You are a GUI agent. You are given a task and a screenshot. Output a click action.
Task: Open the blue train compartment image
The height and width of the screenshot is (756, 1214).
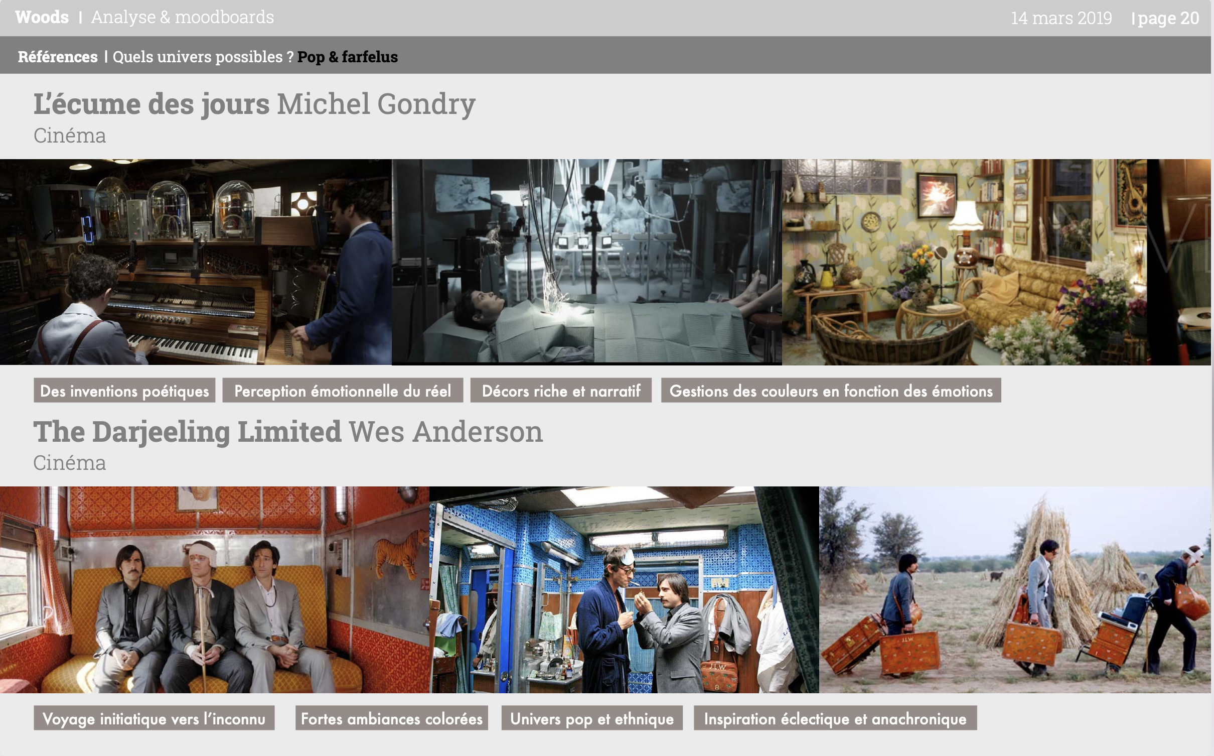(624, 590)
